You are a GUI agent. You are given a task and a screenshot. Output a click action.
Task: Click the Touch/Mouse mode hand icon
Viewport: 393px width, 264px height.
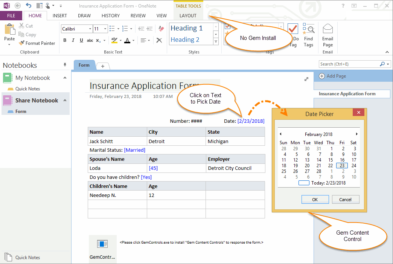tap(48, 6)
